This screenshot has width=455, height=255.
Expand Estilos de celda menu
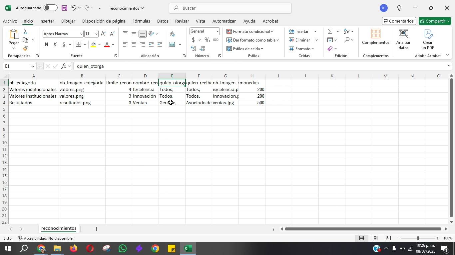[245, 48]
